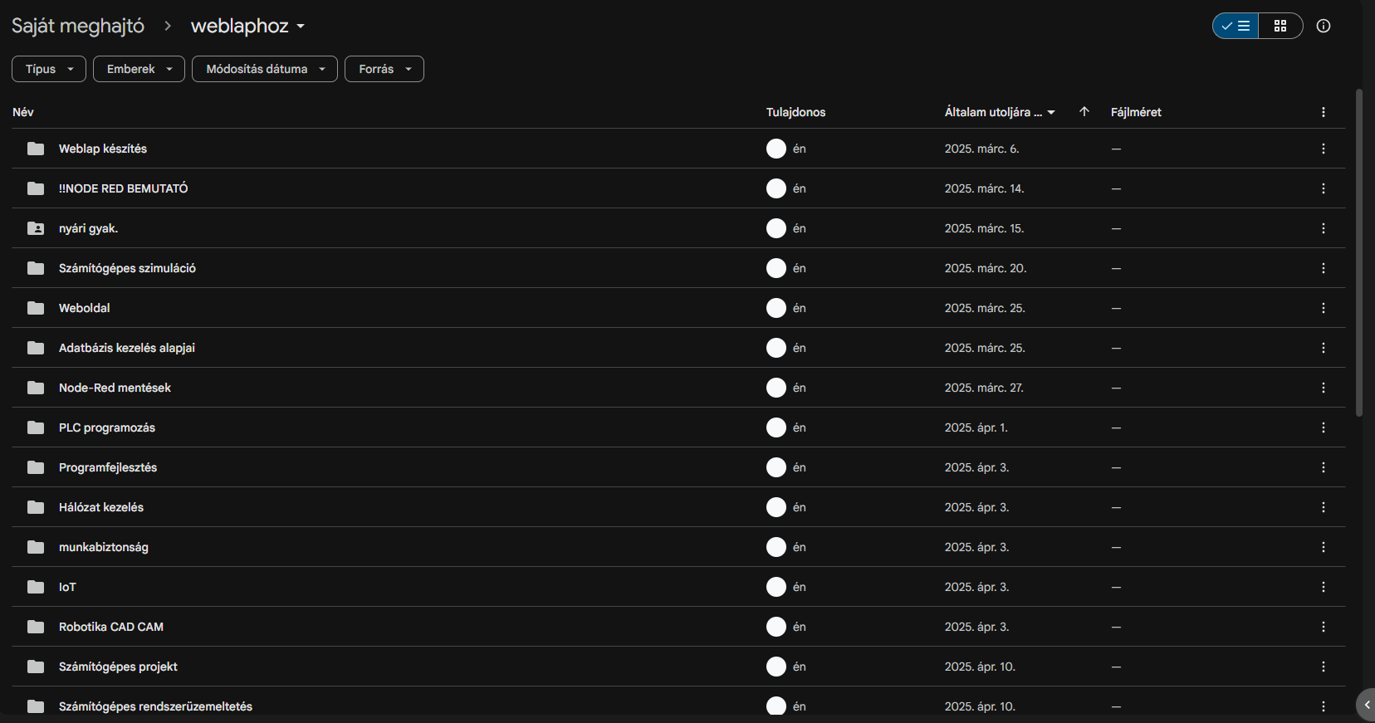Click the shared folder icon for nyári gyak.
This screenshot has width=1375, height=723.
point(36,228)
